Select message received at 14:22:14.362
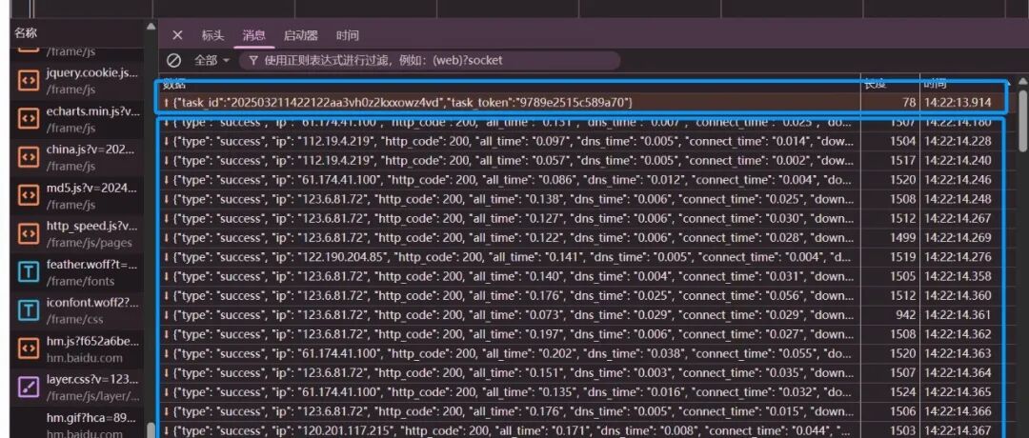This screenshot has width=1029, height=438. pyautogui.click(x=583, y=334)
